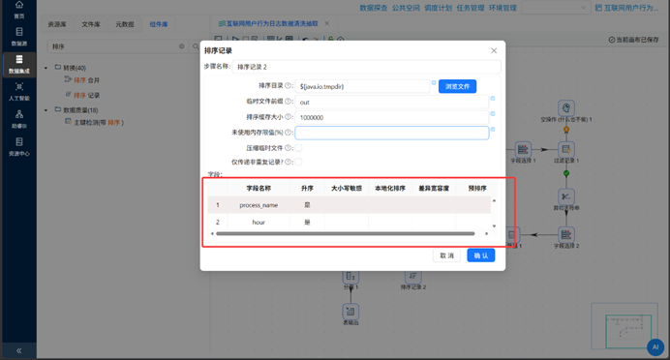Click the run triangle in canvas toolbar
670x360 pixels.
(x=235, y=39)
